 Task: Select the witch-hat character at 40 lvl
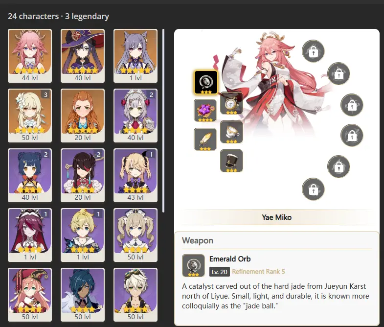(83, 56)
